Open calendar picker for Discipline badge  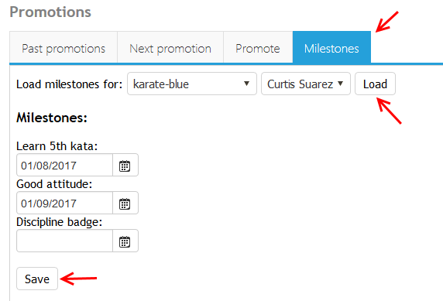click(125, 241)
